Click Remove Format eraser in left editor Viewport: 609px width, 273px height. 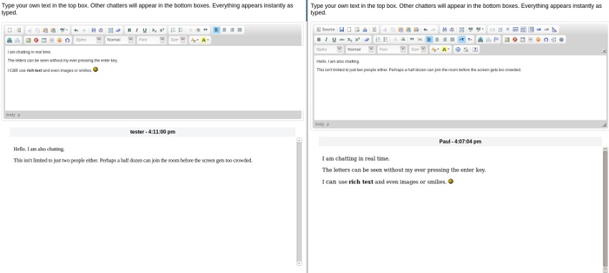coord(118,30)
